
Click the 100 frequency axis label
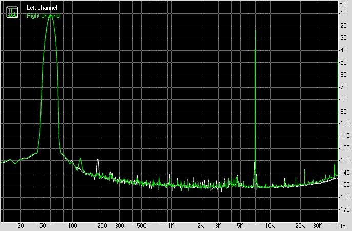click(72, 225)
